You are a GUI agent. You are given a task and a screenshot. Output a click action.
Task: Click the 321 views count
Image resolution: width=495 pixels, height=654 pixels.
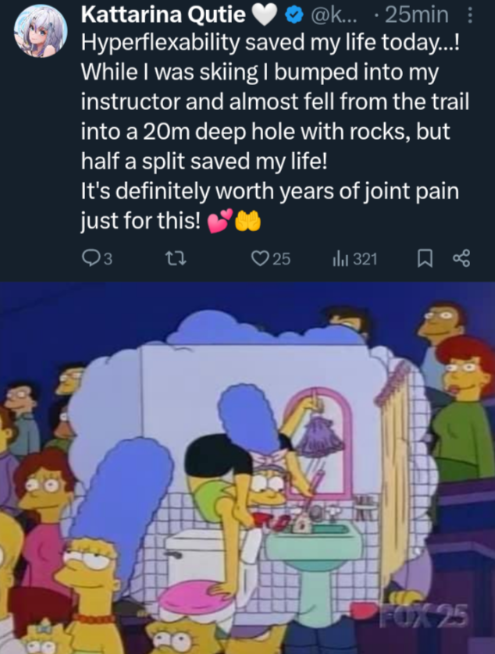click(365, 259)
